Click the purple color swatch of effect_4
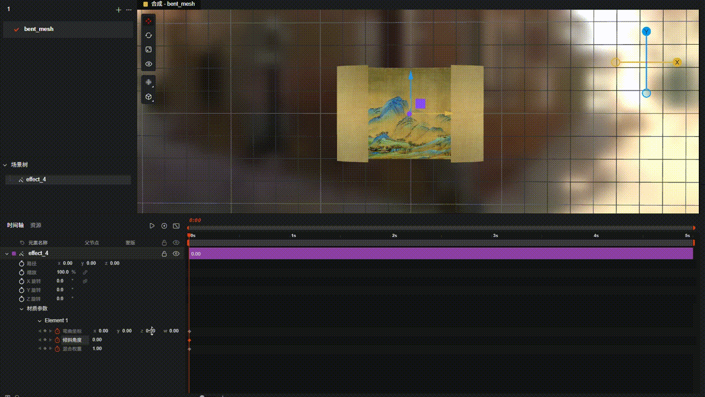Image resolution: width=705 pixels, height=397 pixels. [14, 254]
